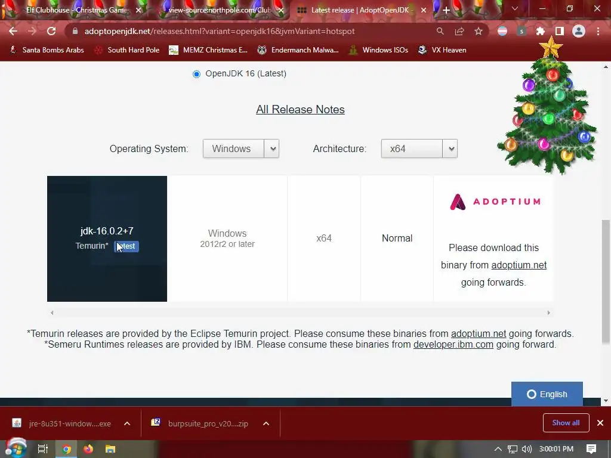
Task: Select the Latest release AdoptOpenJDK tab
Action: (x=360, y=10)
